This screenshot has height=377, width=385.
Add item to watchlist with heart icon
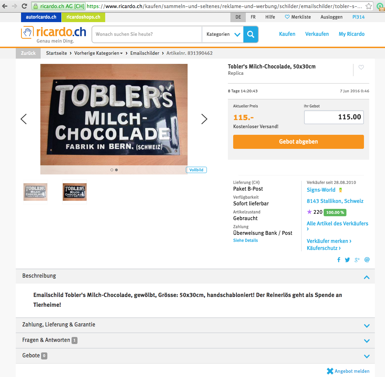point(361,67)
